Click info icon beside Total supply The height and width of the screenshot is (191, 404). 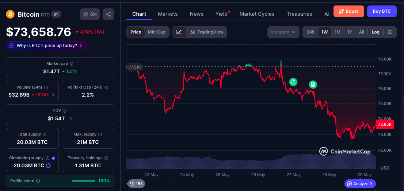pyautogui.click(x=45, y=135)
